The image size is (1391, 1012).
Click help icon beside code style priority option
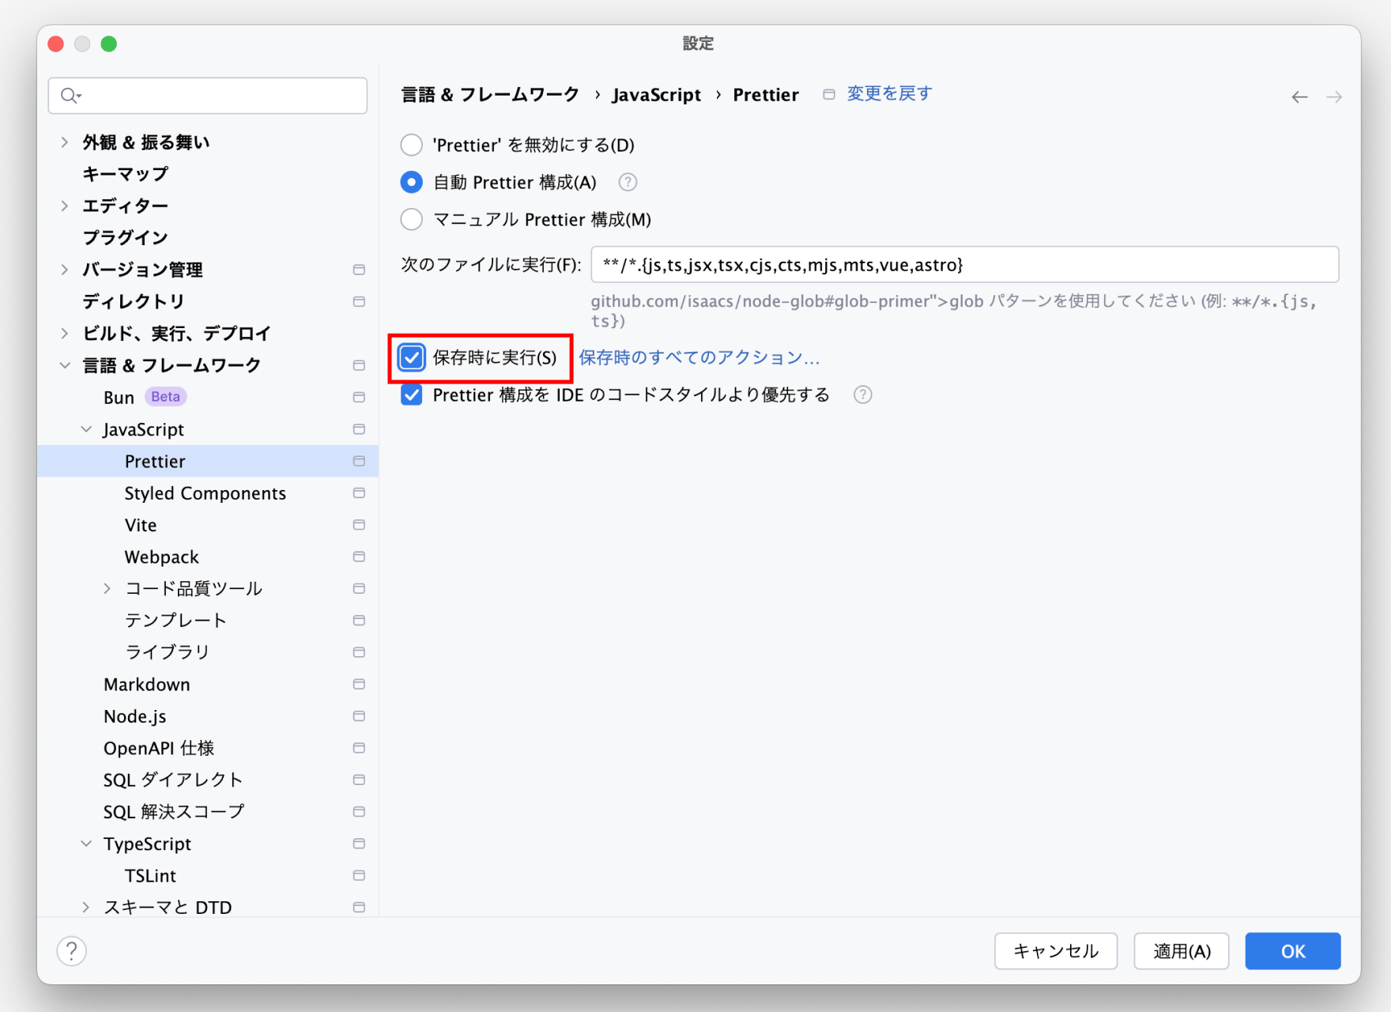[862, 395]
